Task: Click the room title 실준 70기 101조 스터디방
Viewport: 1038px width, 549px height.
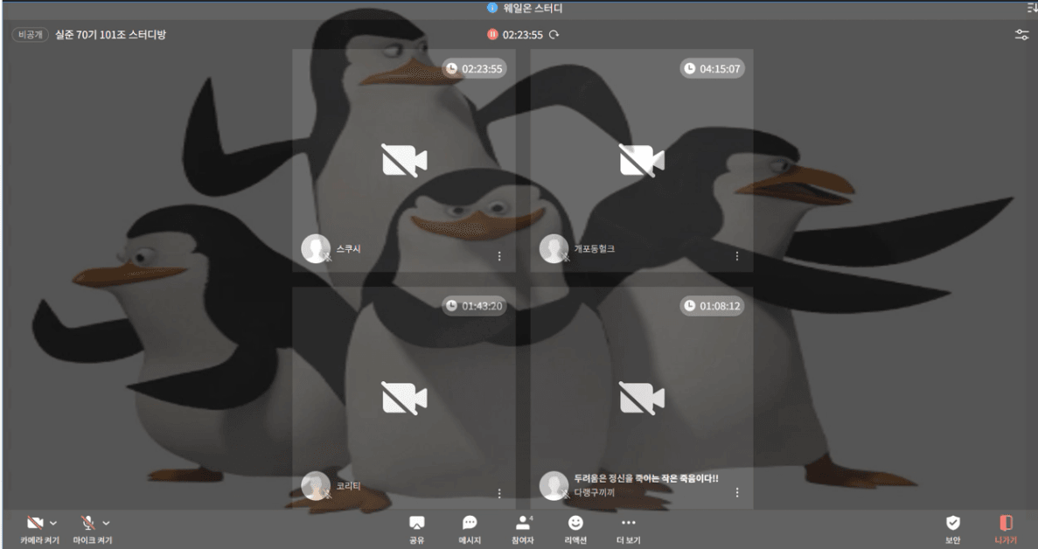Action: [110, 34]
